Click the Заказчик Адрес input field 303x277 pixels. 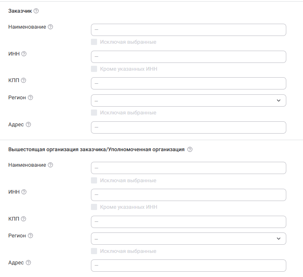188,127
